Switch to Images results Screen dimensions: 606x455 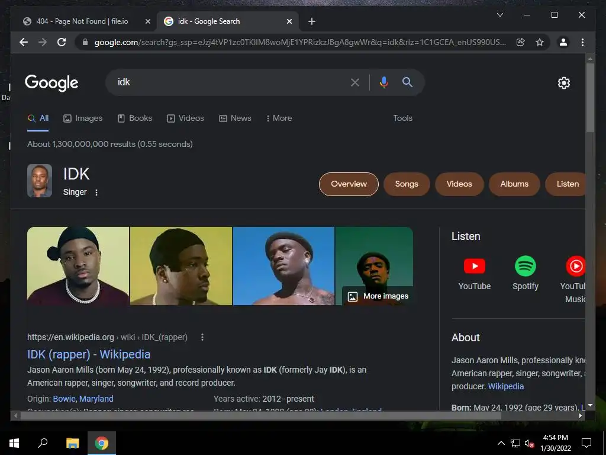83,118
